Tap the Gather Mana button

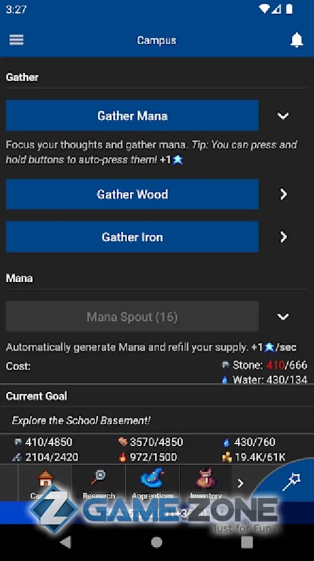click(132, 116)
